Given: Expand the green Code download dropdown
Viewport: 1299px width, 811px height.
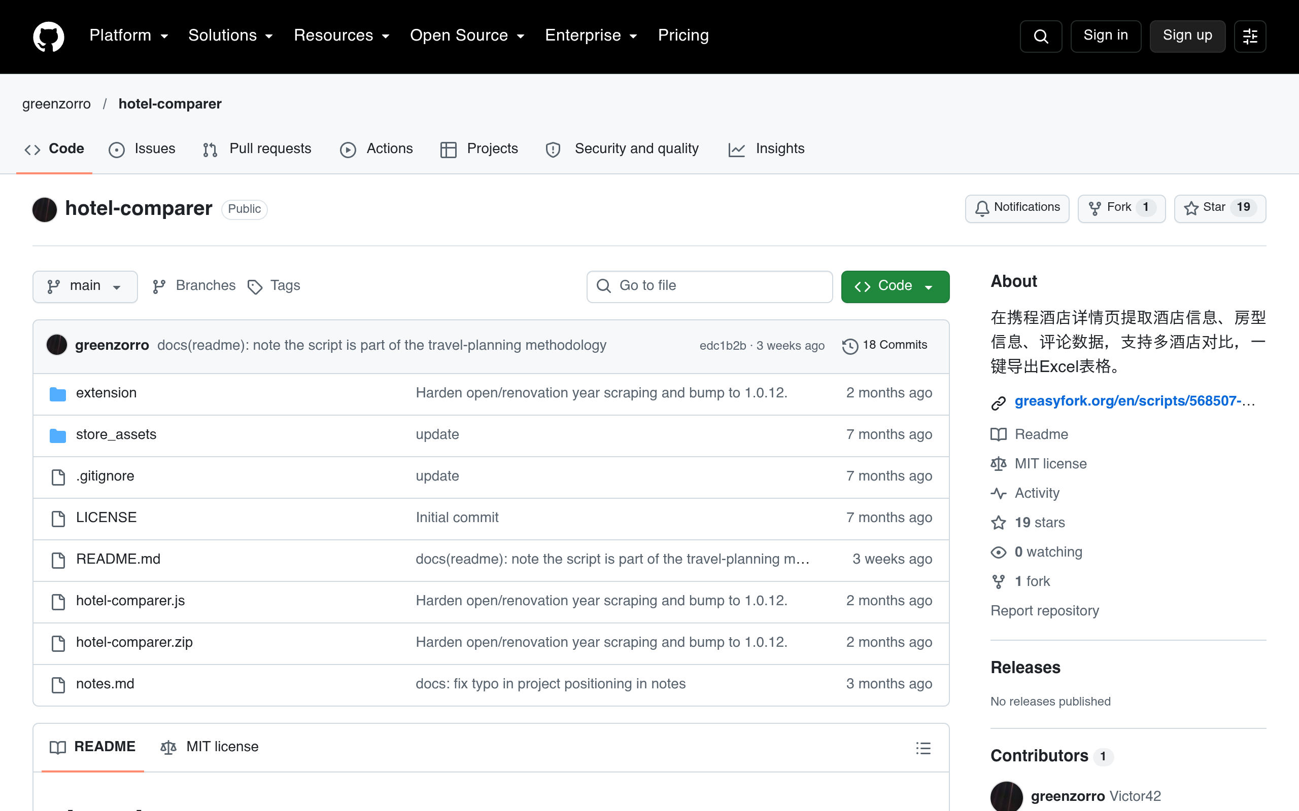Looking at the screenshot, I should 895,286.
